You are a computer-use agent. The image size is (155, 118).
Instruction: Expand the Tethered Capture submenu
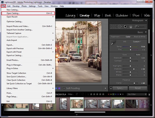[x=28, y=33]
